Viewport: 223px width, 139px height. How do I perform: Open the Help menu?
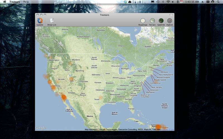pos(26,2)
